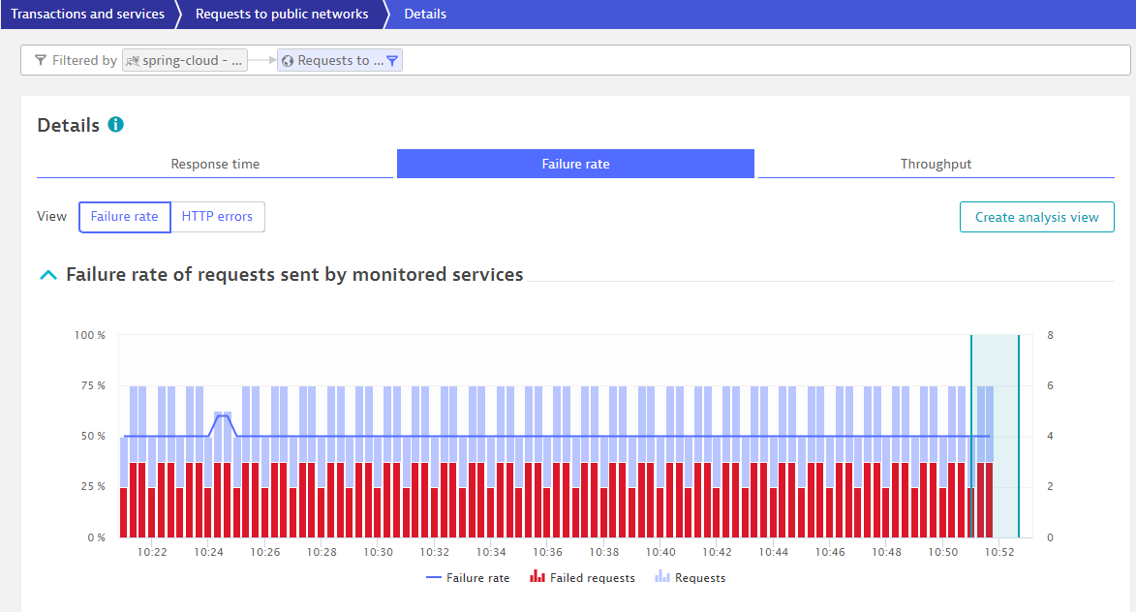Collapse the Failure rate of requests section
Image resolution: width=1136 pixels, height=612 pixels.
[x=47, y=275]
